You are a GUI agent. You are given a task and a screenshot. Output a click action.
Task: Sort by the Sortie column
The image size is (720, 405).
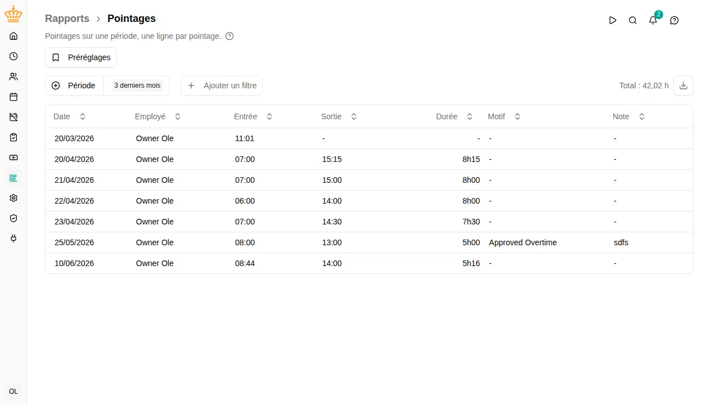point(339,116)
